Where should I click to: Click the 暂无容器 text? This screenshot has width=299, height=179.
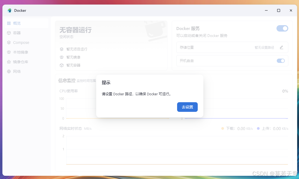tap(73, 65)
